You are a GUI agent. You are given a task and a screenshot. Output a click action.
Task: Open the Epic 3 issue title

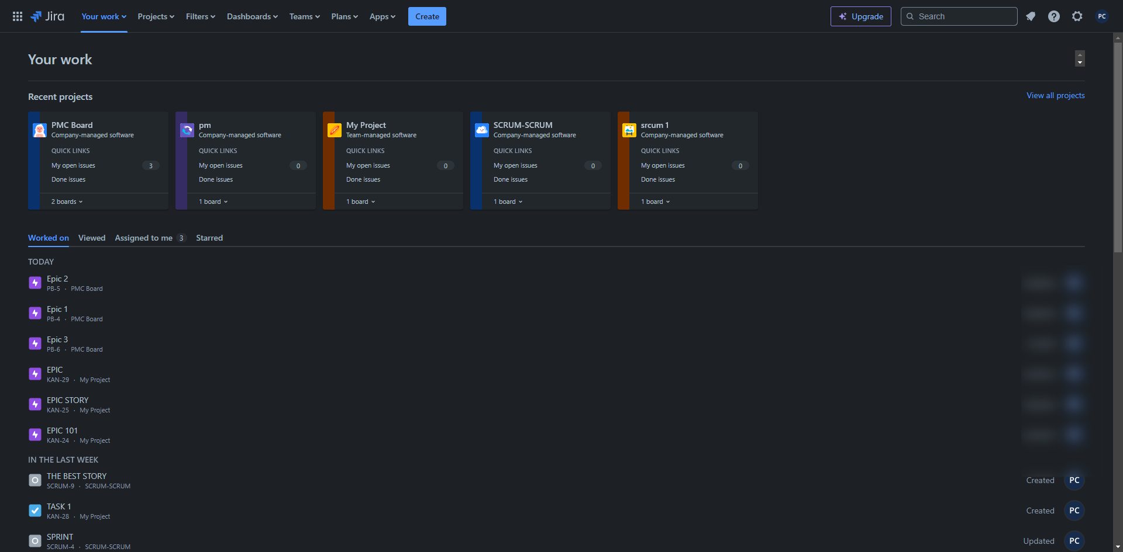point(57,339)
